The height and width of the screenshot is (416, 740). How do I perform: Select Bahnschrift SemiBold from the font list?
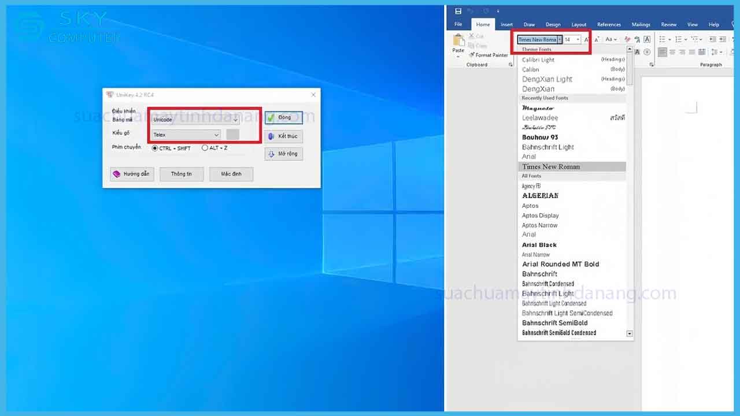[x=572, y=323]
